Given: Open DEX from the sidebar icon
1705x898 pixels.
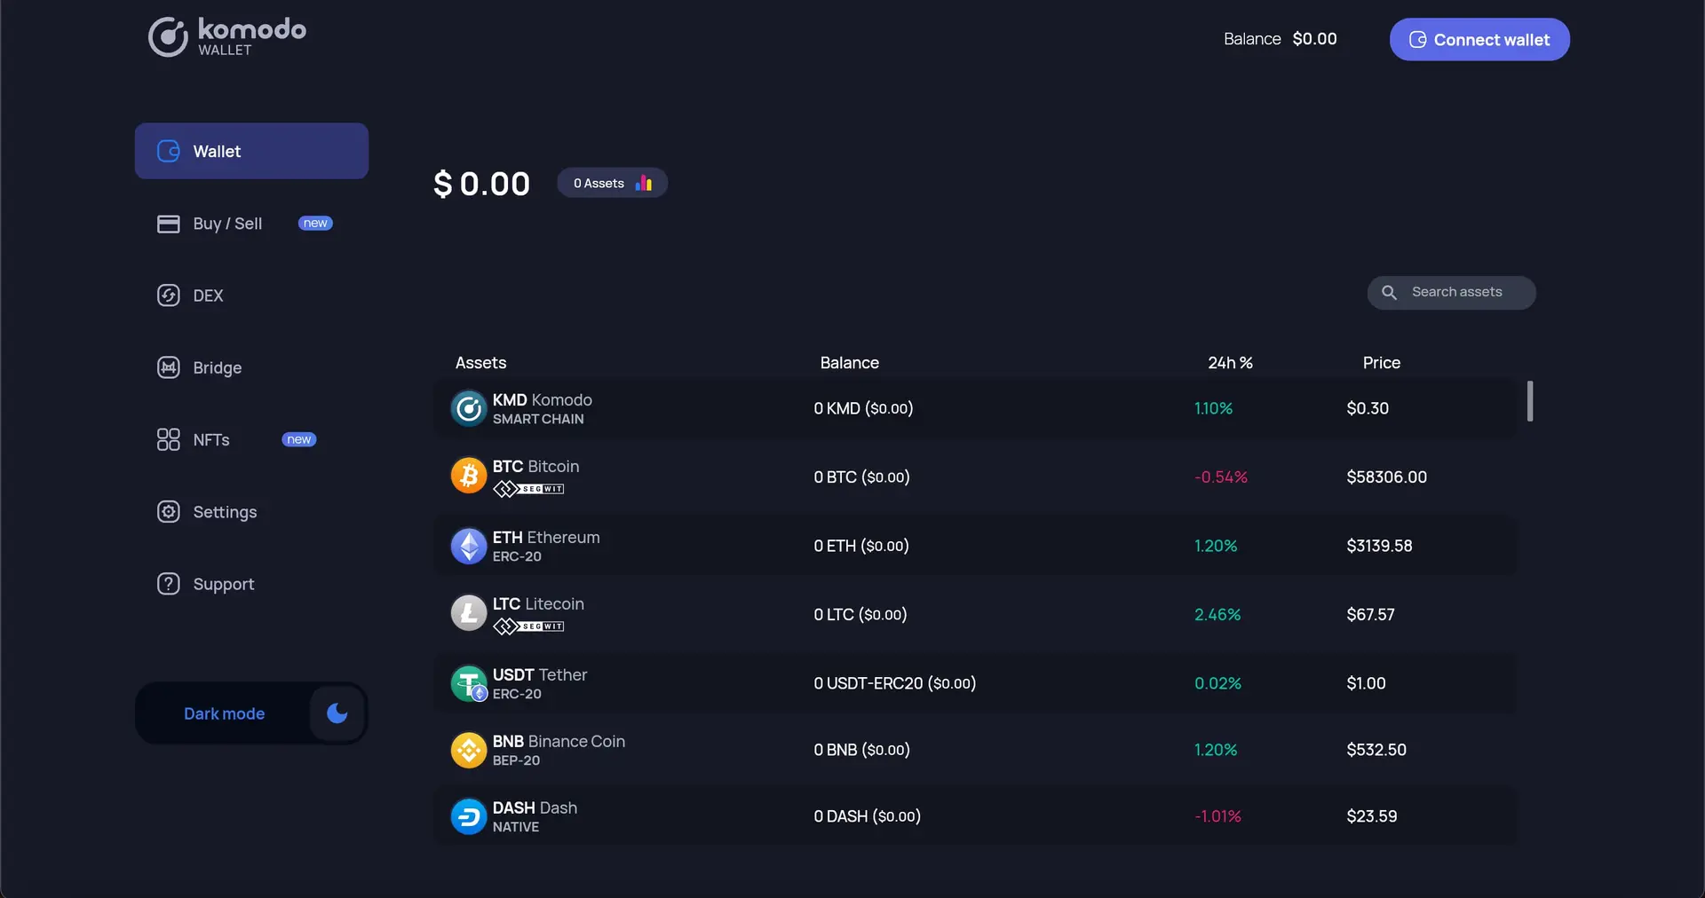Looking at the screenshot, I should pos(168,295).
